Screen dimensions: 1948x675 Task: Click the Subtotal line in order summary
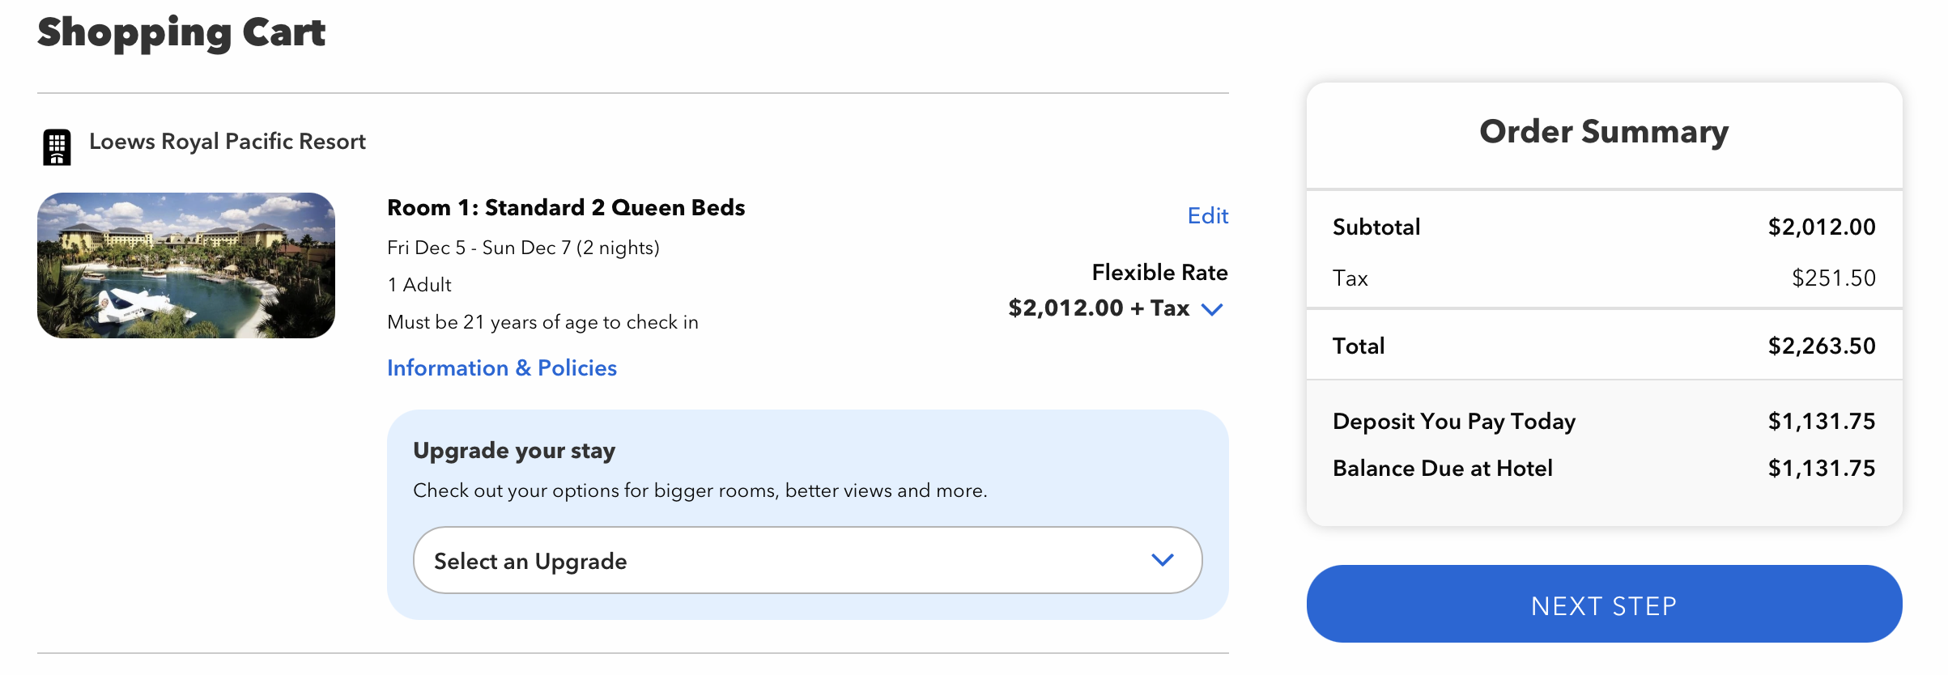point(1604,227)
